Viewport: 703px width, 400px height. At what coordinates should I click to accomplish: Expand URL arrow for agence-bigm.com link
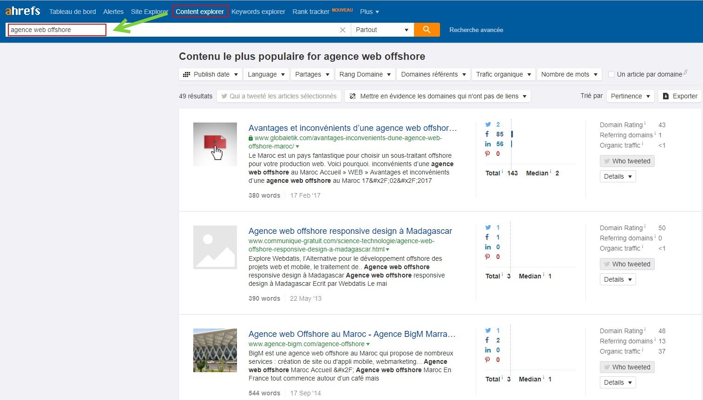click(x=368, y=344)
